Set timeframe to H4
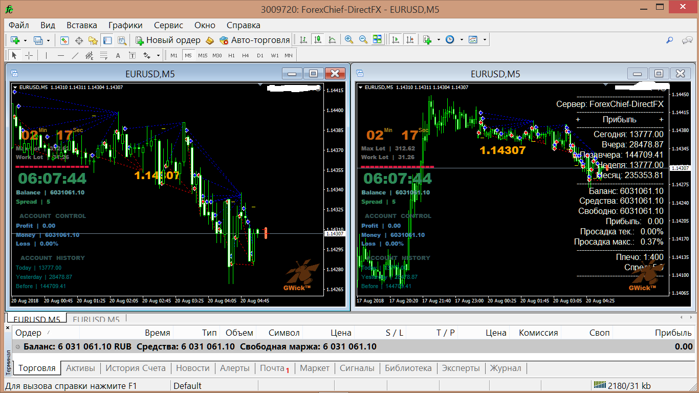 coord(246,55)
